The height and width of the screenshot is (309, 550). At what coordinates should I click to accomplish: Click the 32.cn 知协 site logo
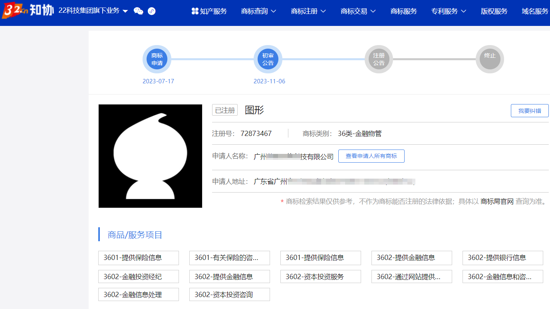point(28,11)
